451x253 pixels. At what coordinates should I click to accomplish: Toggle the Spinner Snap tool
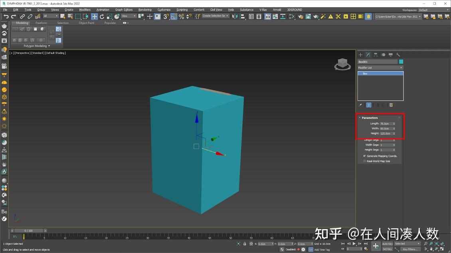(x=189, y=17)
